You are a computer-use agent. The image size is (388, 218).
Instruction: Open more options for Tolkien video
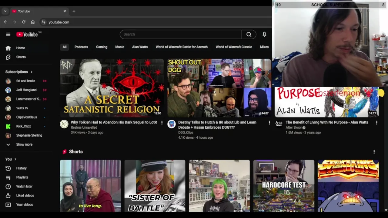[162, 123]
